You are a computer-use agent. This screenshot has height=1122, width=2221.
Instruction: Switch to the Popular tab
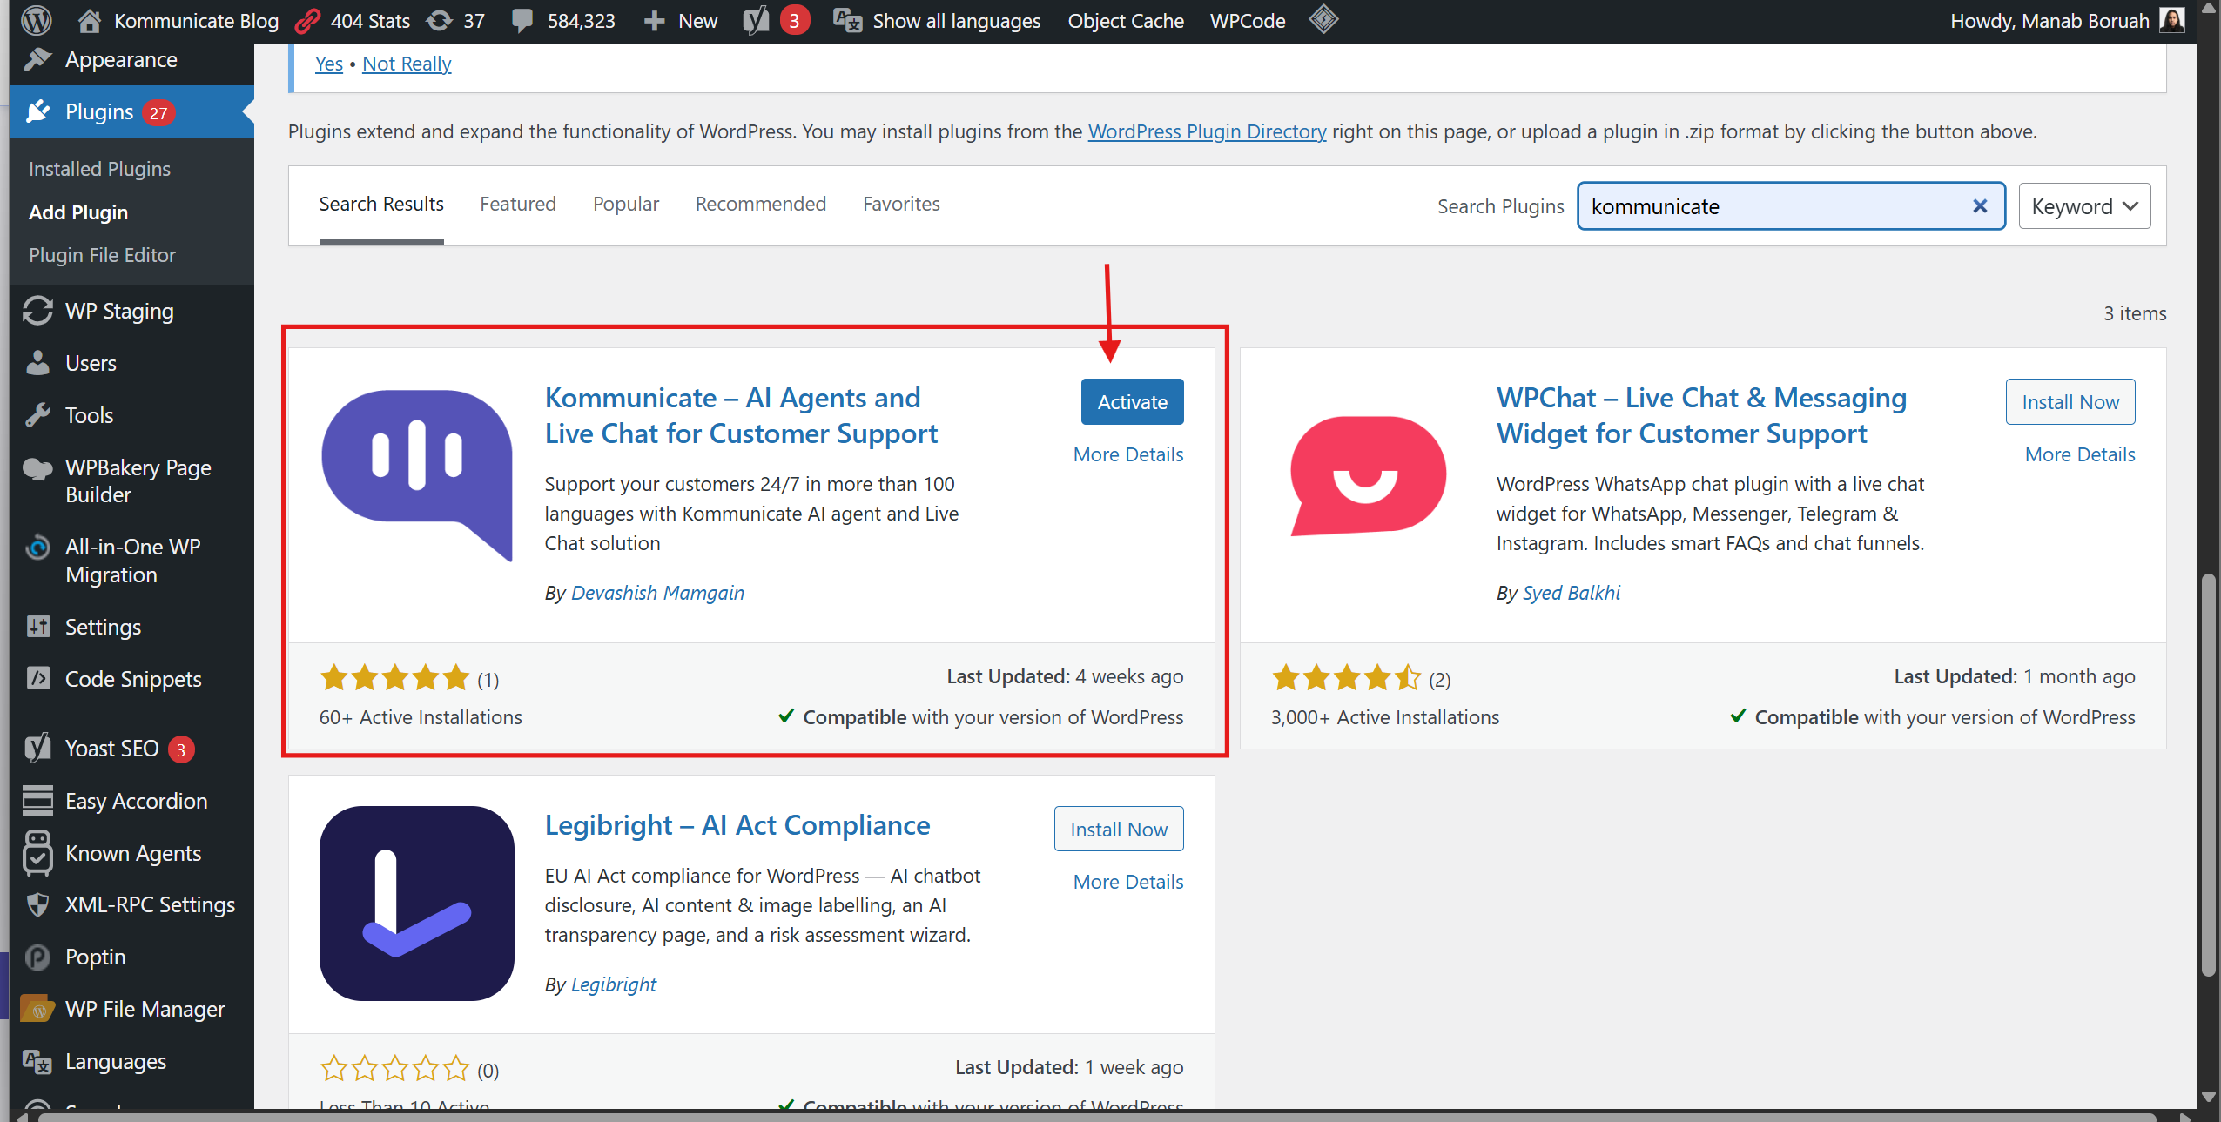[x=626, y=204]
